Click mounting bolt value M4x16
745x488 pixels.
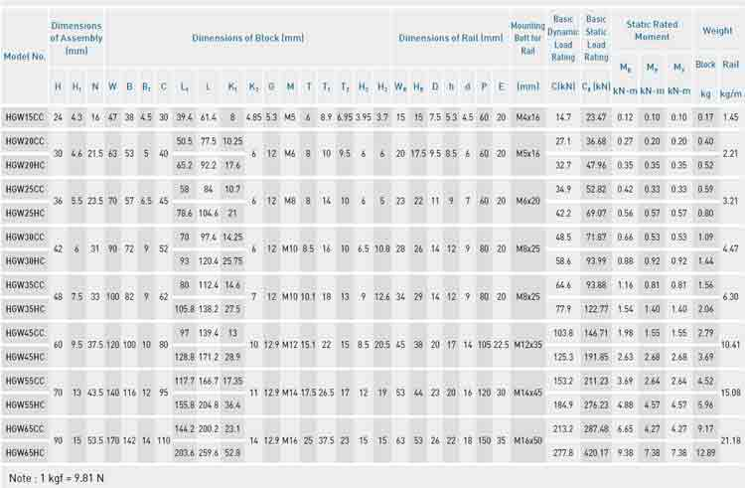click(x=527, y=117)
